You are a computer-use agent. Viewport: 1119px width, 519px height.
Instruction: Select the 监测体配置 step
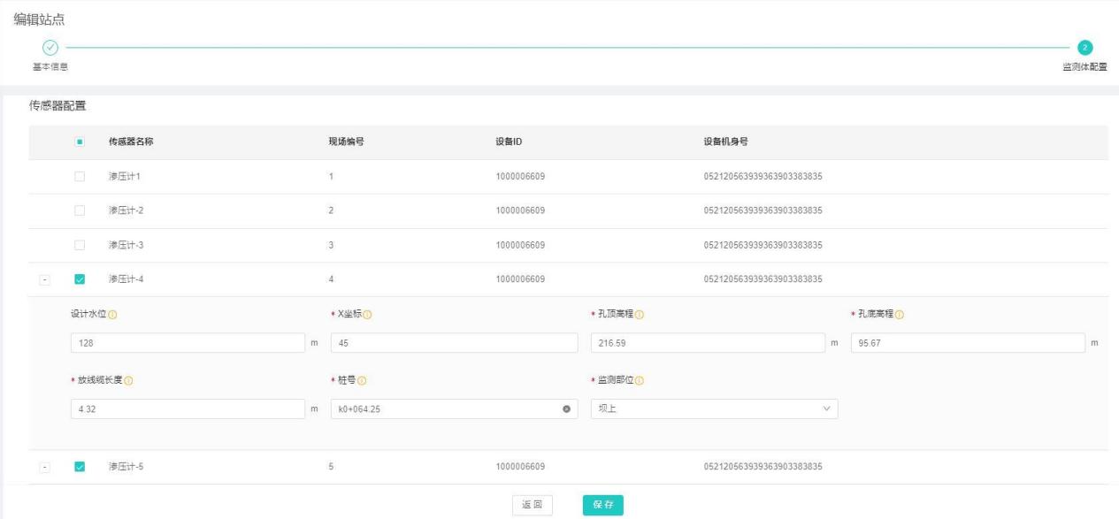point(1085,48)
